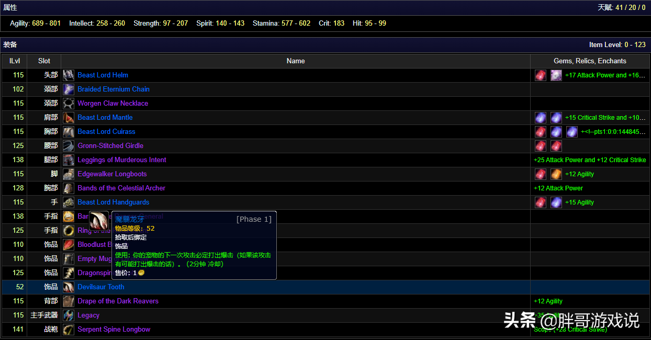Click the Beast Lord Handguards item icon

tap(69, 202)
